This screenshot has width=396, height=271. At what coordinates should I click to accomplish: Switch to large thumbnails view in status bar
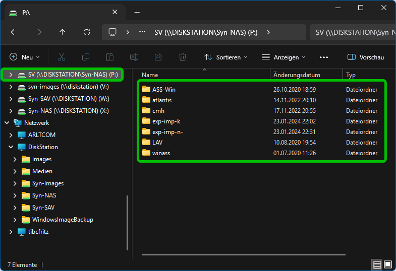tap(388, 264)
